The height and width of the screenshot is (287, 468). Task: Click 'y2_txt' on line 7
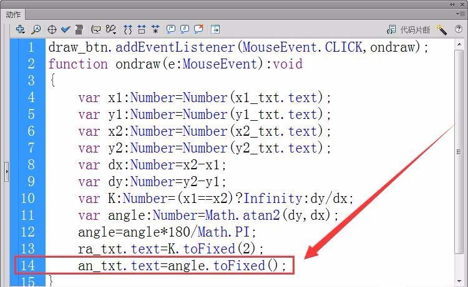(x=258, y=148)
